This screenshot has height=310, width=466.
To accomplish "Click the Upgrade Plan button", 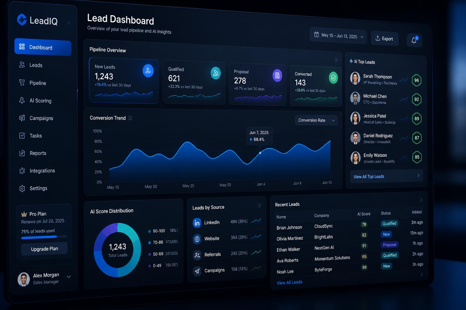I will click(x=44, y=249).
